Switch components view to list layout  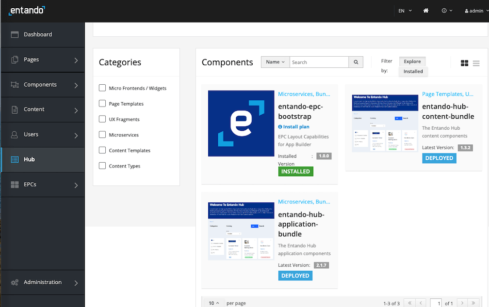click(475, 63)
